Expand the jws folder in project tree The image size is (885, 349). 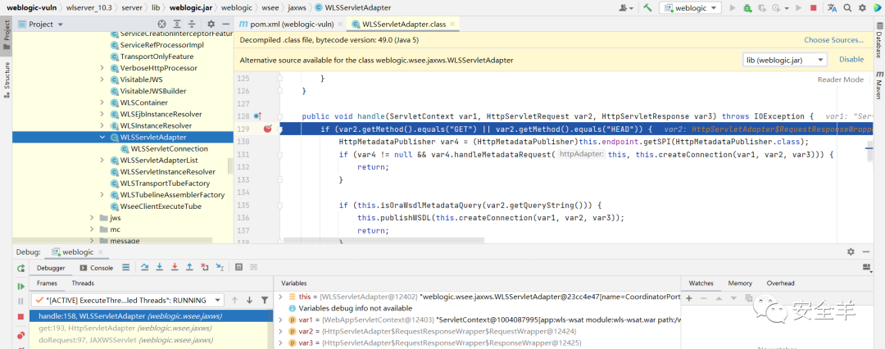pos(92,217)
